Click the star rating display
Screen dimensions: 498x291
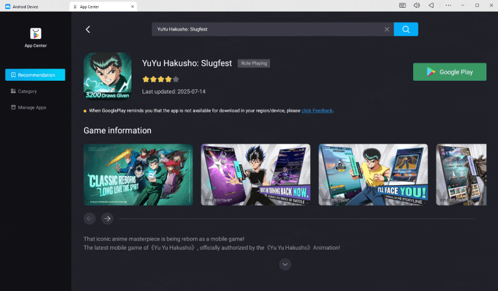(161, 80)
